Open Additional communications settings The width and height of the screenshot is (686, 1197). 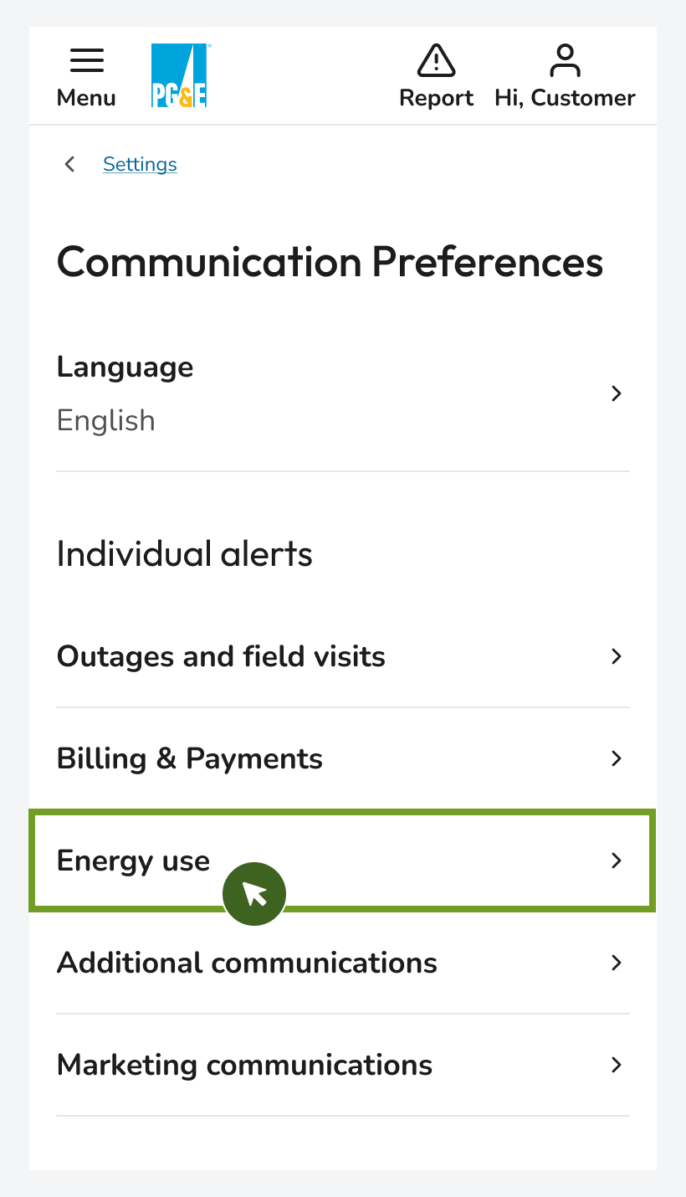click(x=247, y=963)
